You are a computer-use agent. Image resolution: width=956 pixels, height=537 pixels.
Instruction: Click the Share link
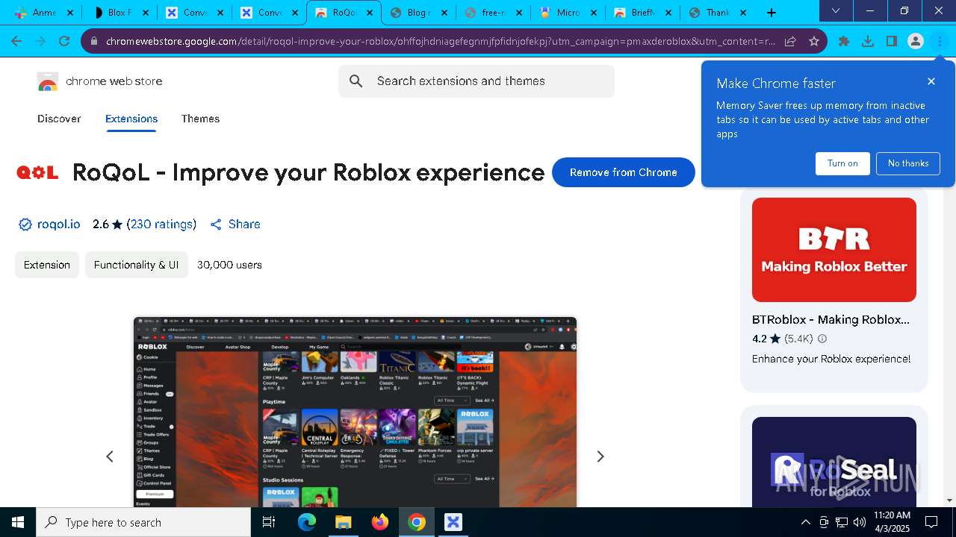click(235, 224)
